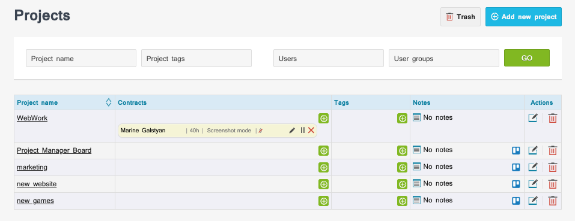Remove Marine Galstyan contract with red X
This screenshot has height=221, width=575.
pos(311,130)
